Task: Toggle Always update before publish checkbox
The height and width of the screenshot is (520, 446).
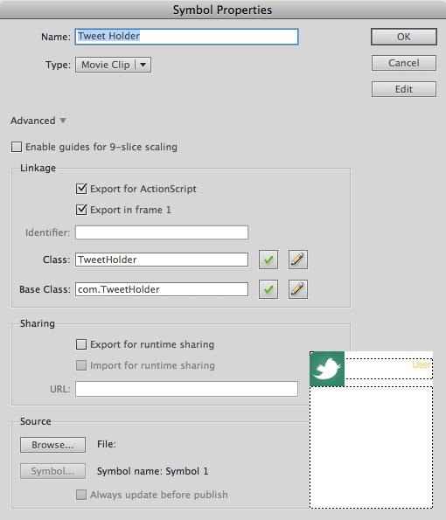Action: 81,495
